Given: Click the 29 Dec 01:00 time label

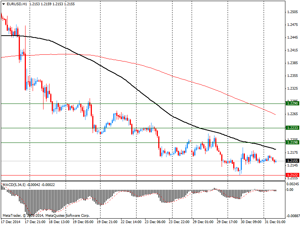Looking at the screenshot, I should tap(203, 222).
